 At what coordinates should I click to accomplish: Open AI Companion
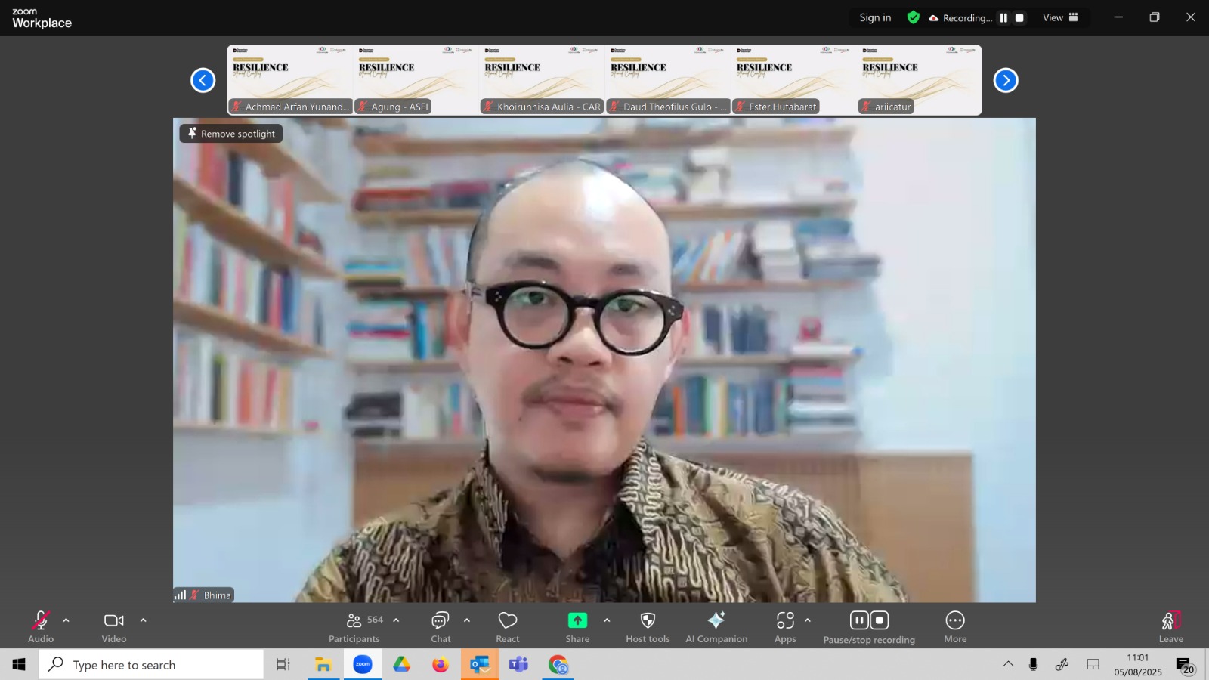point(716,627)
